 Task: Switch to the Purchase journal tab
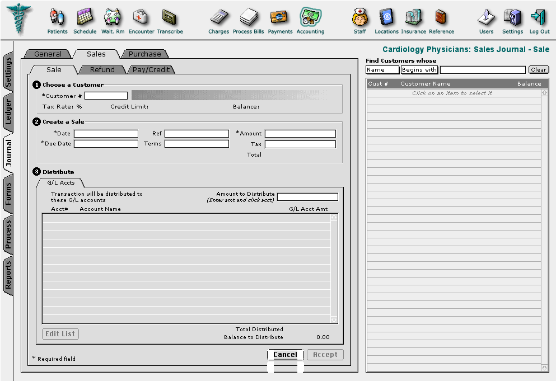(x=144, y=54)
